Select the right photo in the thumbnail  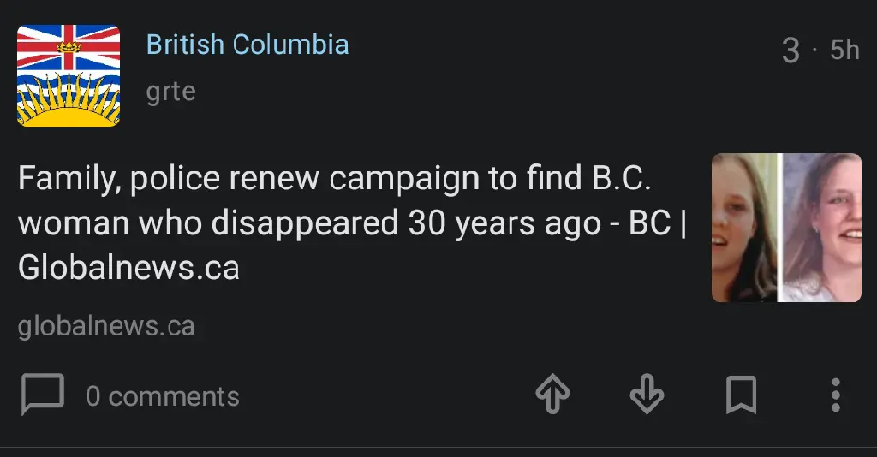coord(822,228)
